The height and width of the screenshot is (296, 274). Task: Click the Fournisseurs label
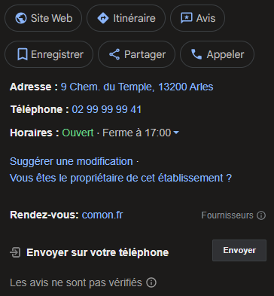pos(227,215)
